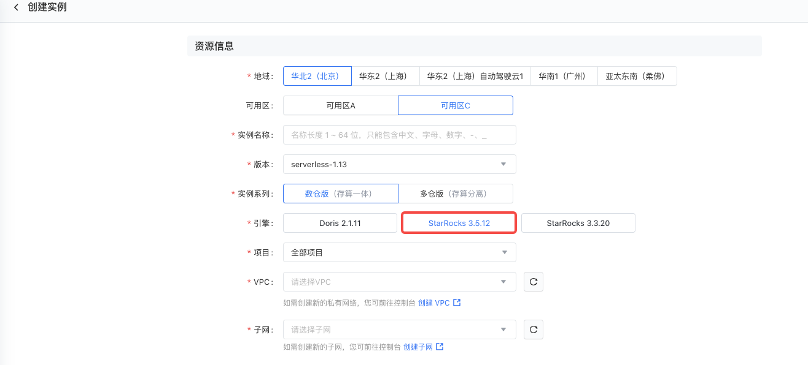
Task: Open the 请选择子网 dropdown
Action: (x=400, y=329)
